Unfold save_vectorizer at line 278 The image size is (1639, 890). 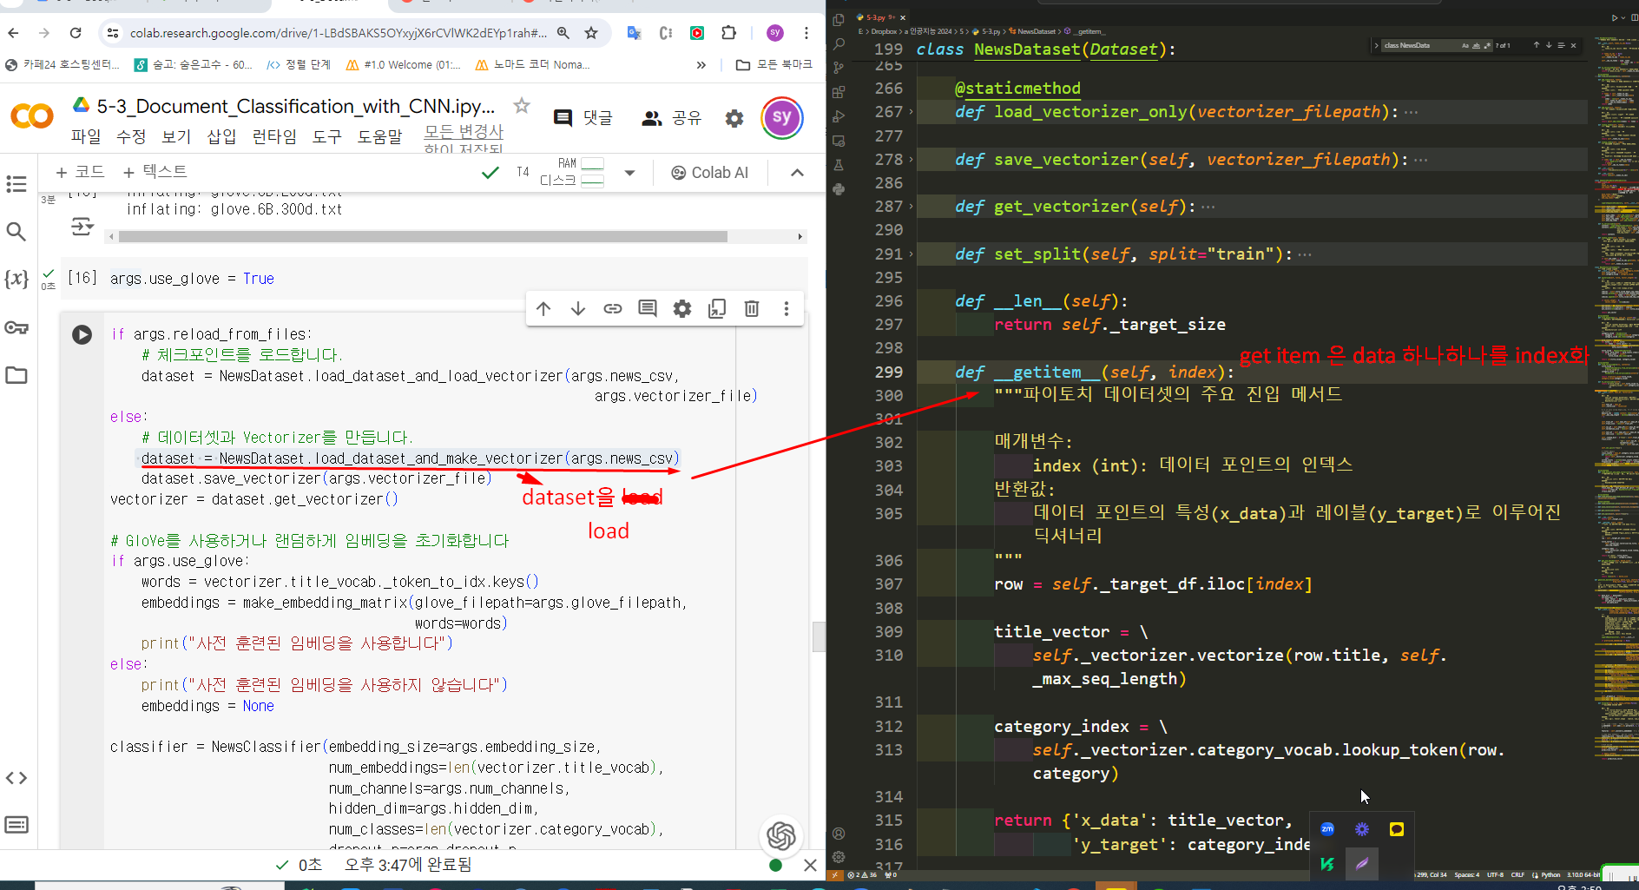coord(911,160)
